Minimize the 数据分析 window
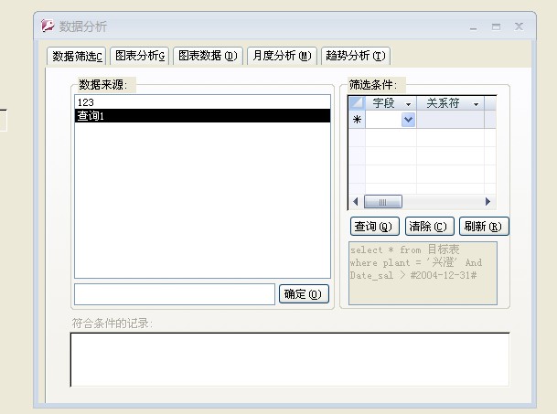Image resolution: width=557 pixels, height=414 pixels. pyautogui.click(x=474, y=27)
